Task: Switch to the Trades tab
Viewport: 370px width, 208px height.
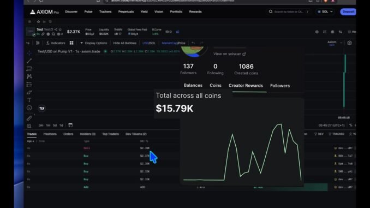Action: point(32,134)
